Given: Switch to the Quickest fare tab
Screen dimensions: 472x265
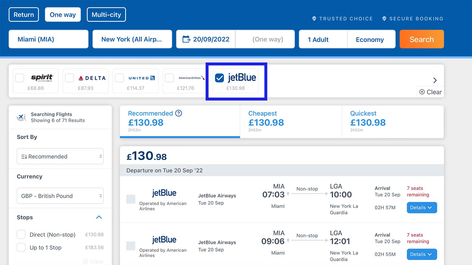Looking at the screenshot, I should coord(392,122).
